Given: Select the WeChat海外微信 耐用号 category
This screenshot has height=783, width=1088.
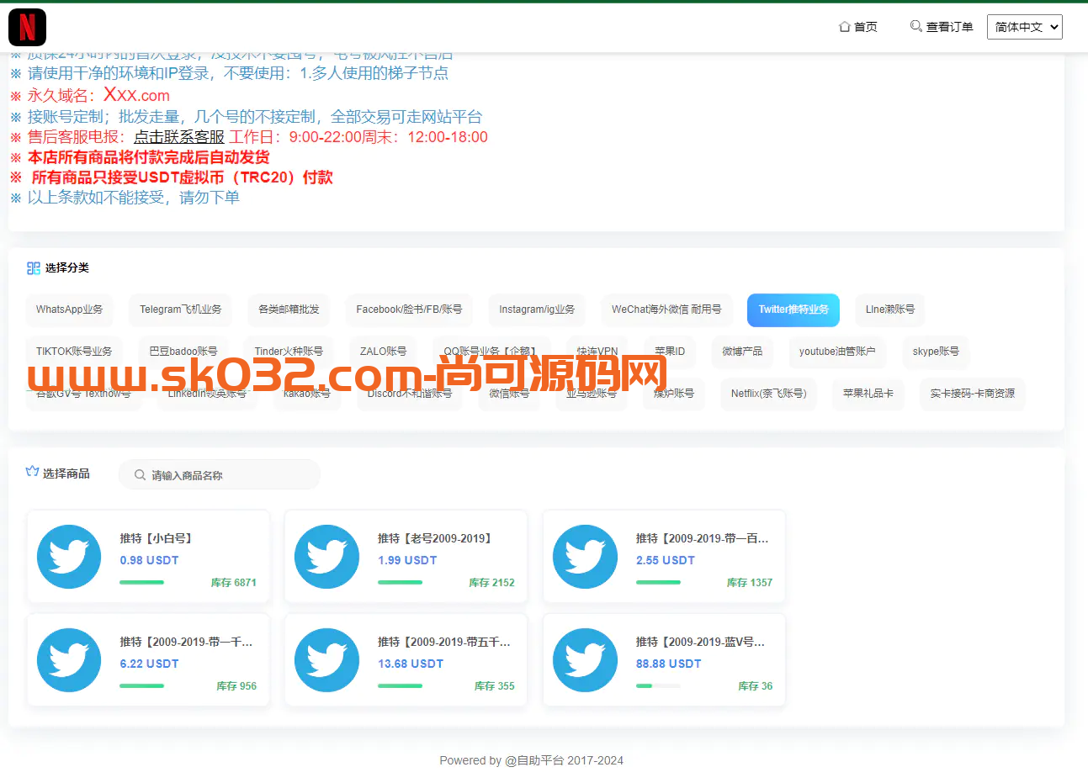Looking at the screenshot, I should 666,309.
